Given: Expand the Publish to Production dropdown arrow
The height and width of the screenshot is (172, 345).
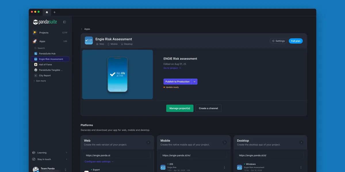Looking at the screenshot, I should click(195, 82).
